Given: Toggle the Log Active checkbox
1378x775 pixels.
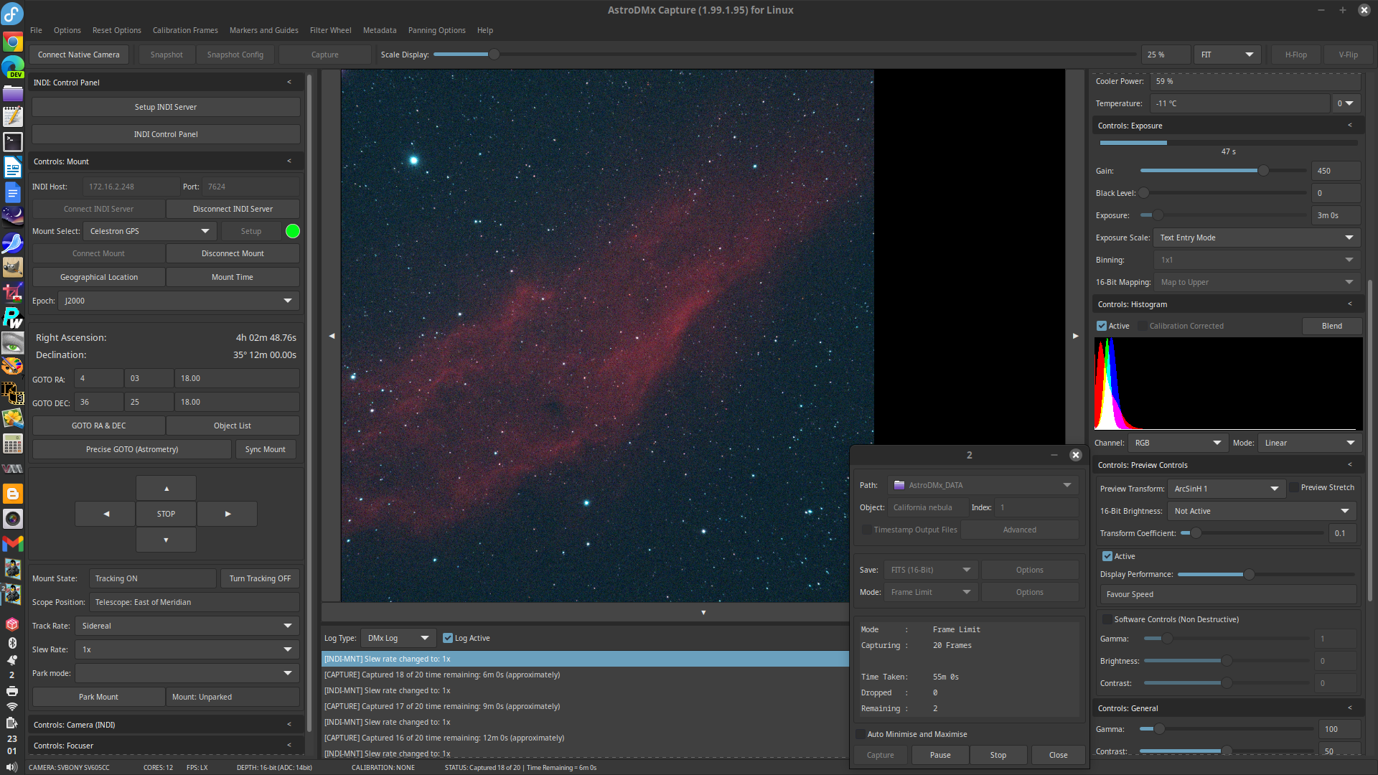Looking at the screenshot, I should tap(448, 638).
